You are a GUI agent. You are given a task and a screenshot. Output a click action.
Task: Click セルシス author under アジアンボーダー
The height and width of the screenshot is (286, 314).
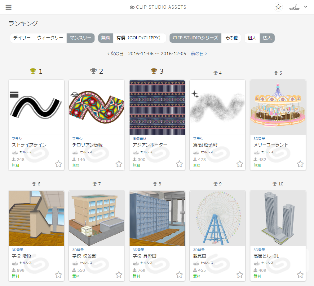[147, 152]
